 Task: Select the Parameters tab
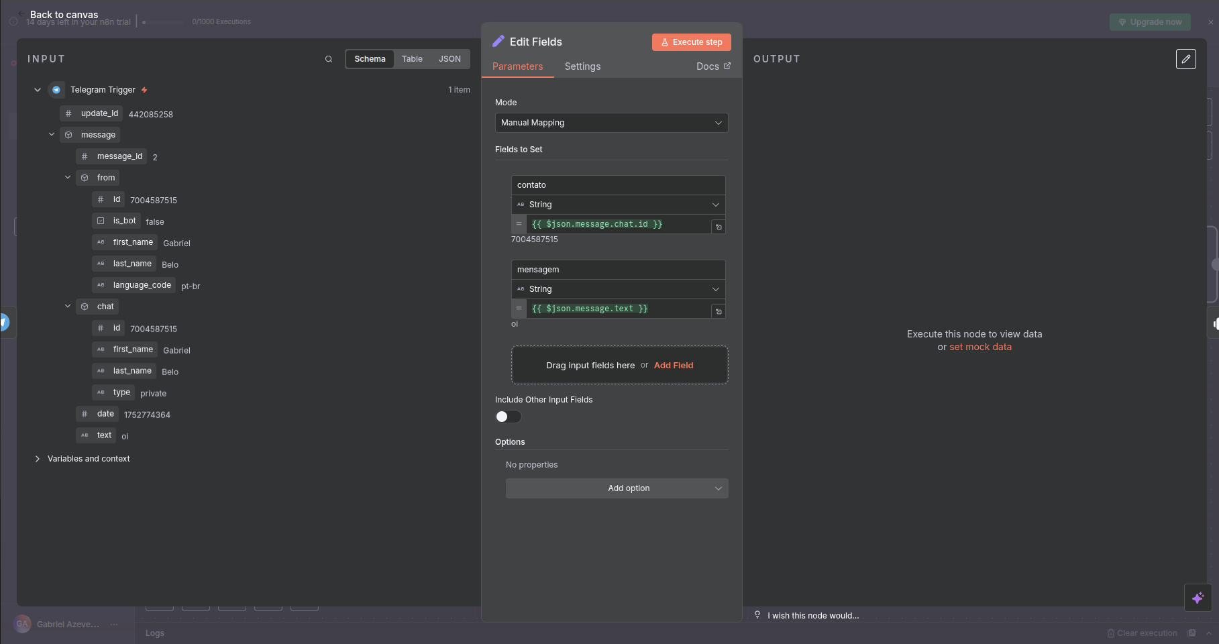pos(517,66)
